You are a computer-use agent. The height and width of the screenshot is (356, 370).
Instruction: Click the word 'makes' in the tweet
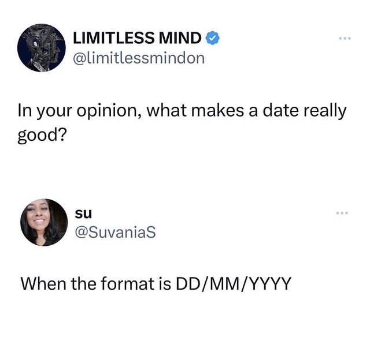pos(217,111)
